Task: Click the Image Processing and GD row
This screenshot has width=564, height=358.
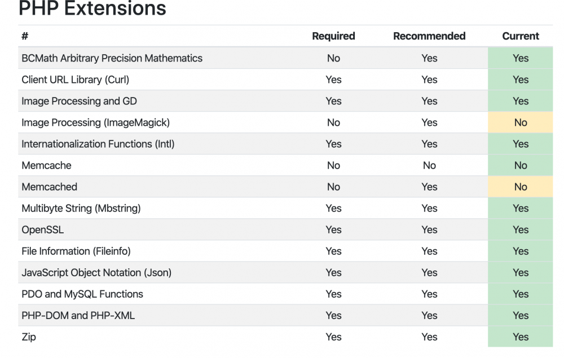Action: (79, 101)
